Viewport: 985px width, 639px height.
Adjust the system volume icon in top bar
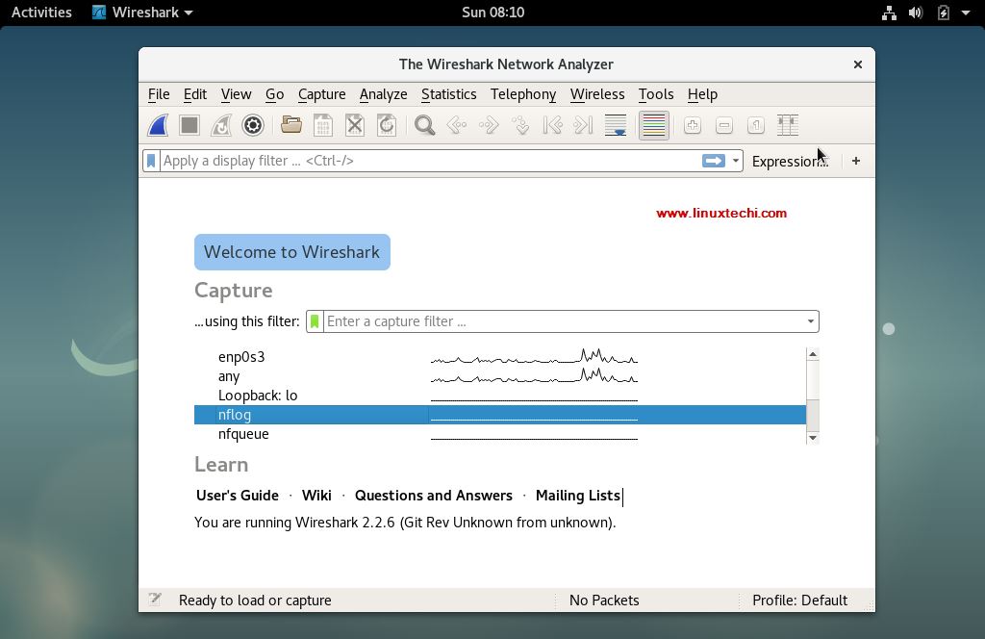pyautogui.click(x=913, y=13)
